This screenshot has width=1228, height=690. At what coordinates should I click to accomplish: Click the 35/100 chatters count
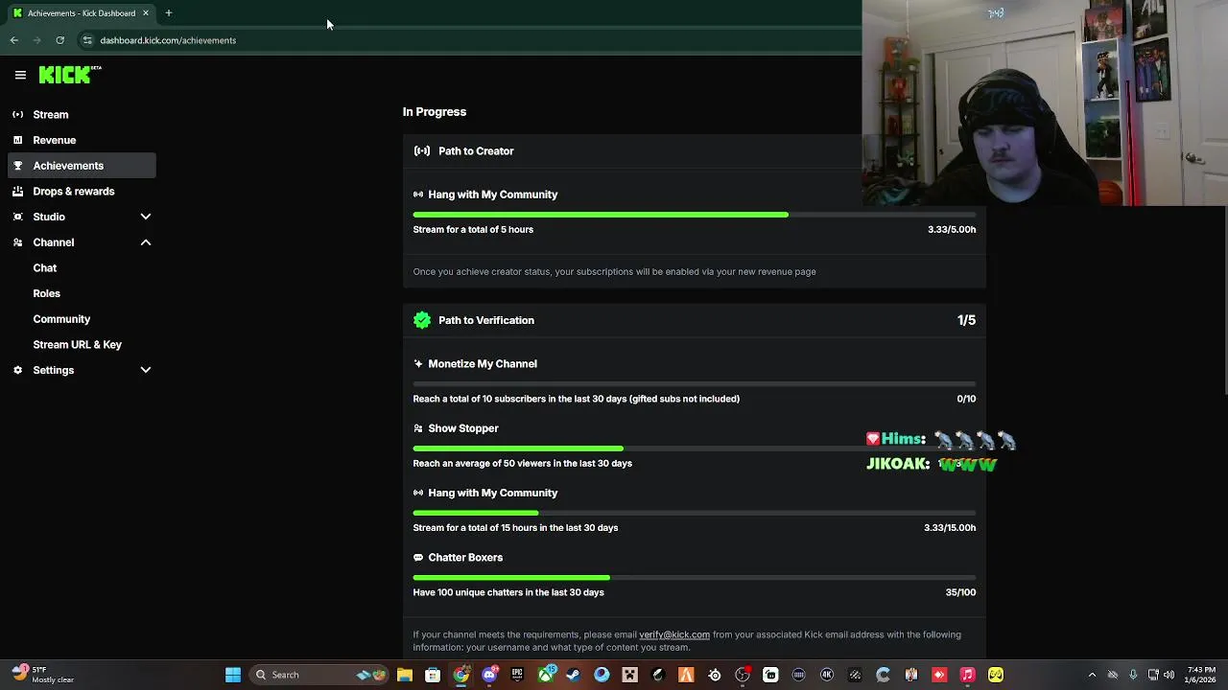pyautogui.click(x=960, y=592)
